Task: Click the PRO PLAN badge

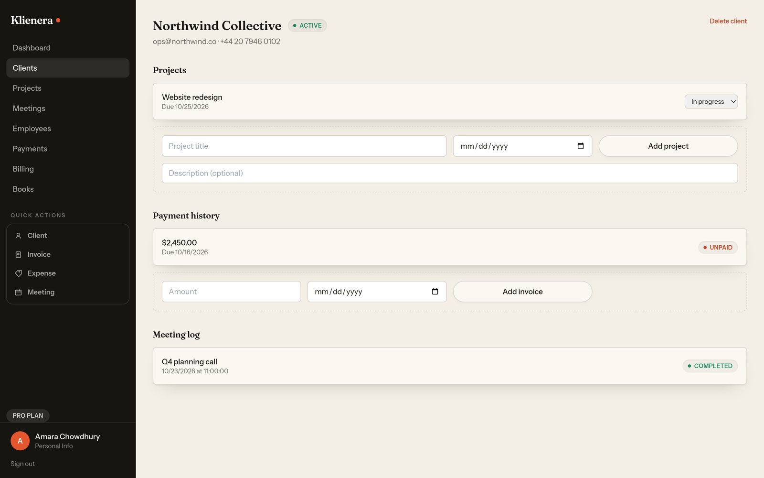Action: pos(28,415)
